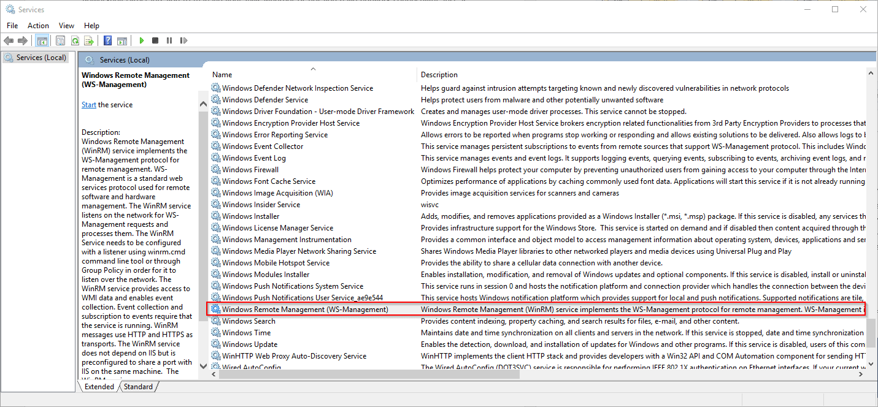Open the Help menu
Screen dimensions: 878x407
[91, 26]
